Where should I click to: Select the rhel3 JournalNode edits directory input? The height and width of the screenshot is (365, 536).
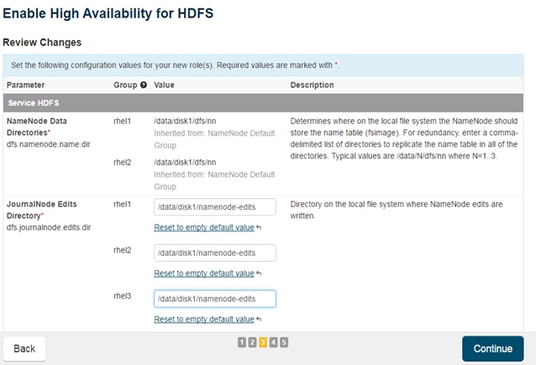click(x=215, y=299)
